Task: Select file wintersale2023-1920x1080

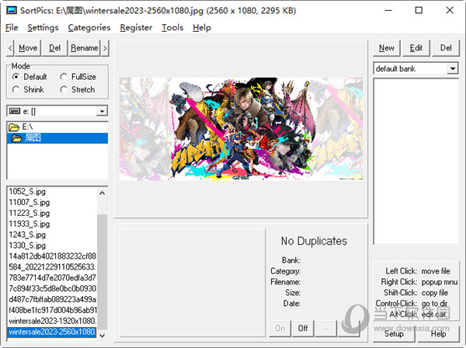Action: coord(52,321)
